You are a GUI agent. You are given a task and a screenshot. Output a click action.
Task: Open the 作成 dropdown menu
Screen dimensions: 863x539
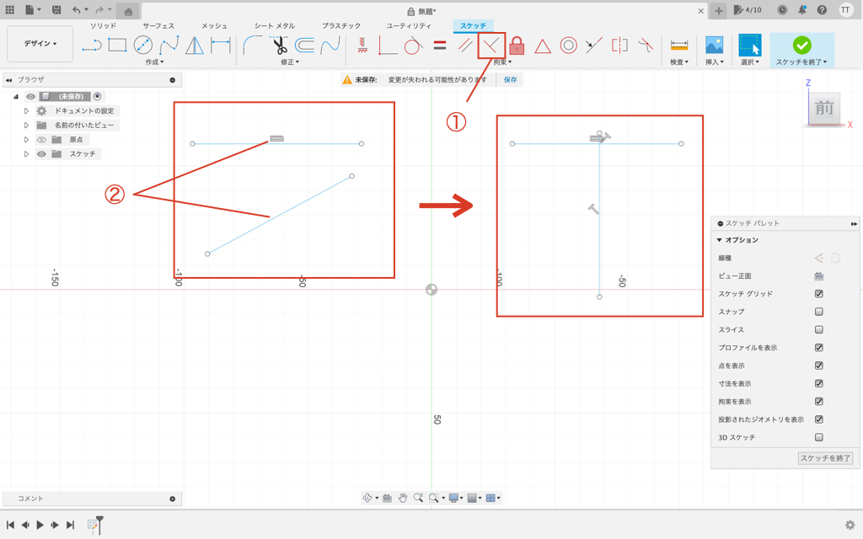click(155, 62)
